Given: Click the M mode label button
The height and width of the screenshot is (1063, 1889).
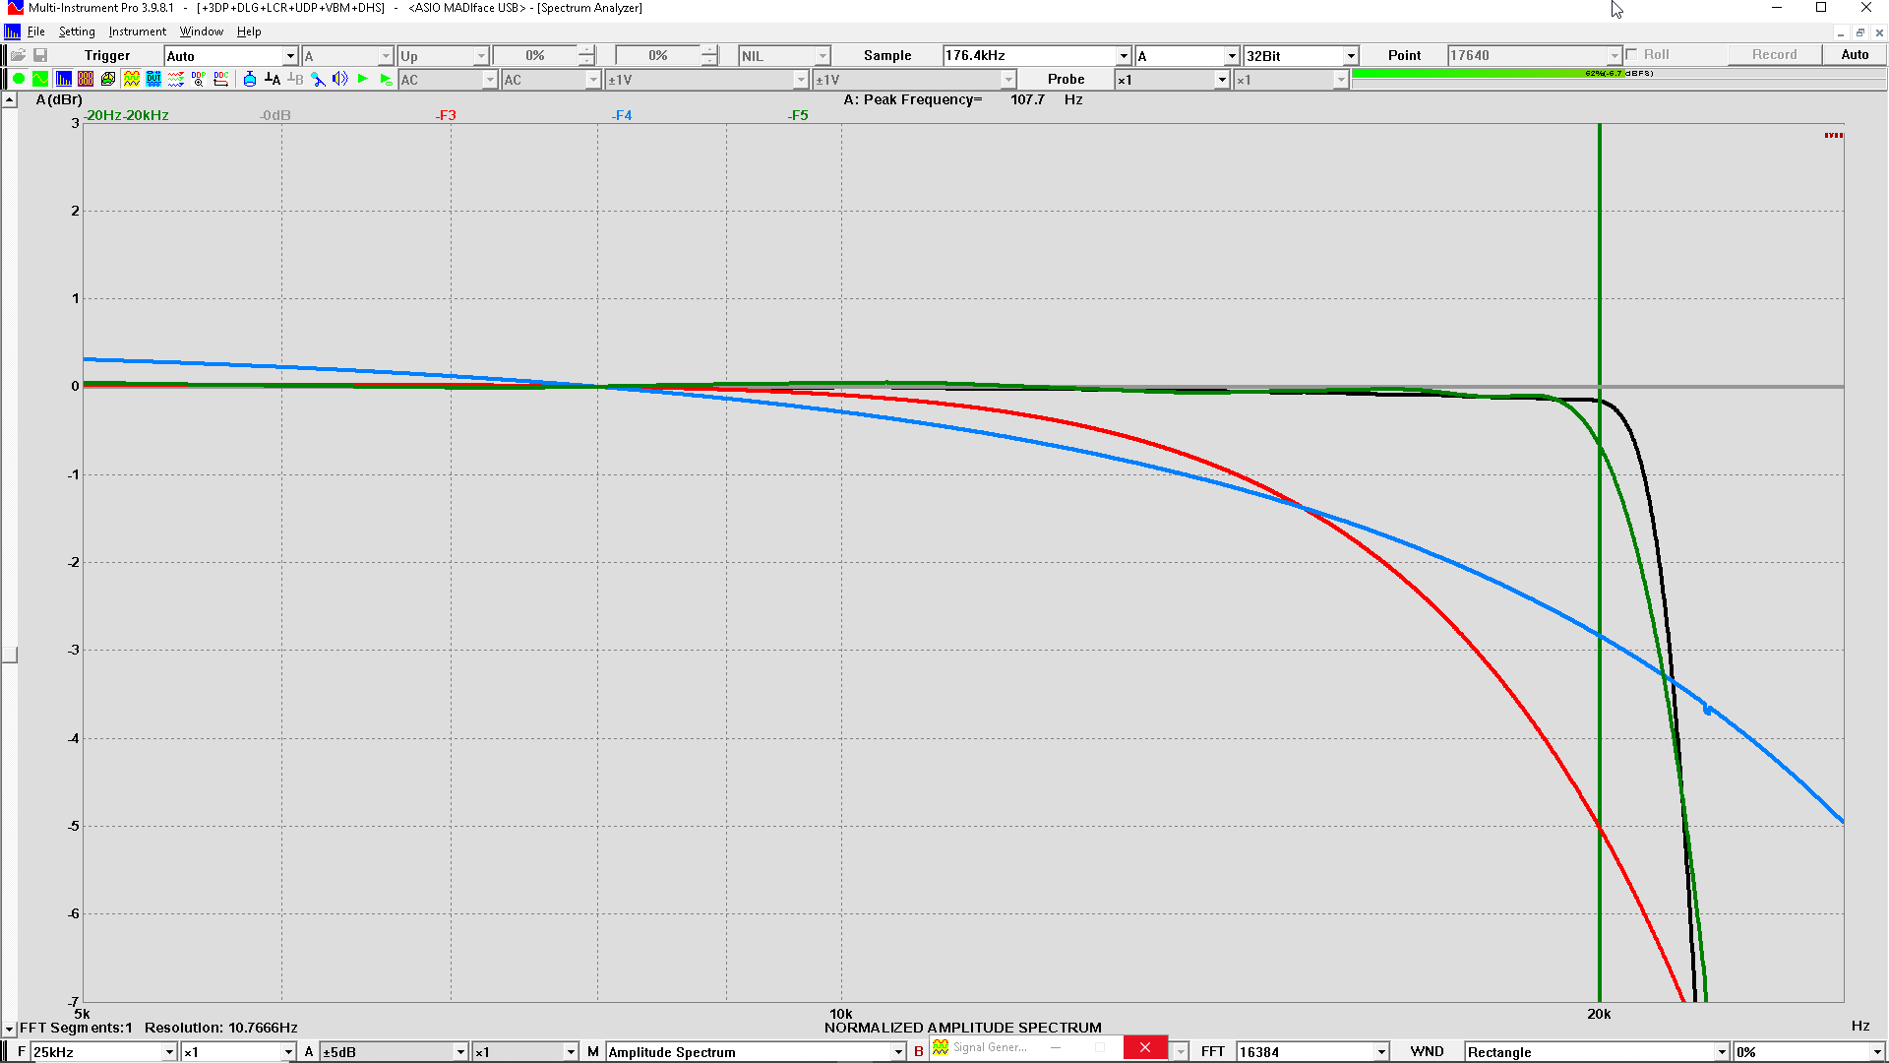Looking at the screenshot, I should click(x=593, y=1052).
